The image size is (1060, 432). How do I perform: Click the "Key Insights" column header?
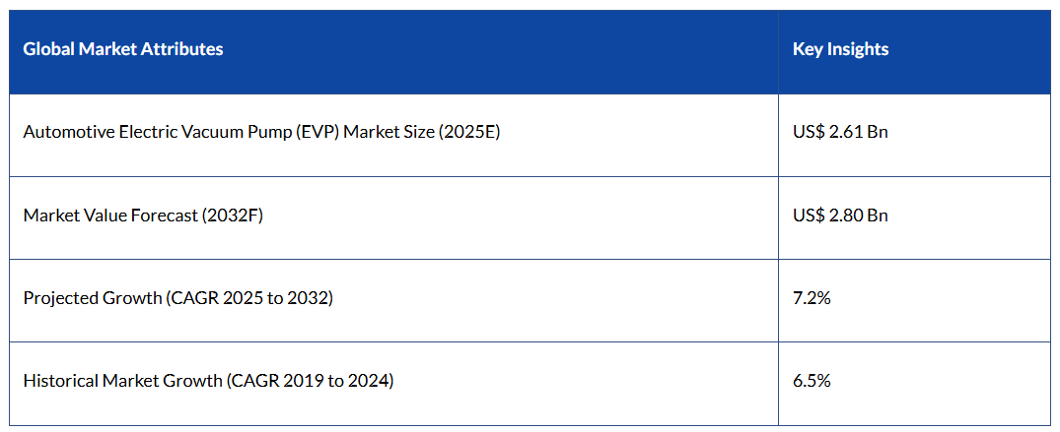click(x=840, y=49)
